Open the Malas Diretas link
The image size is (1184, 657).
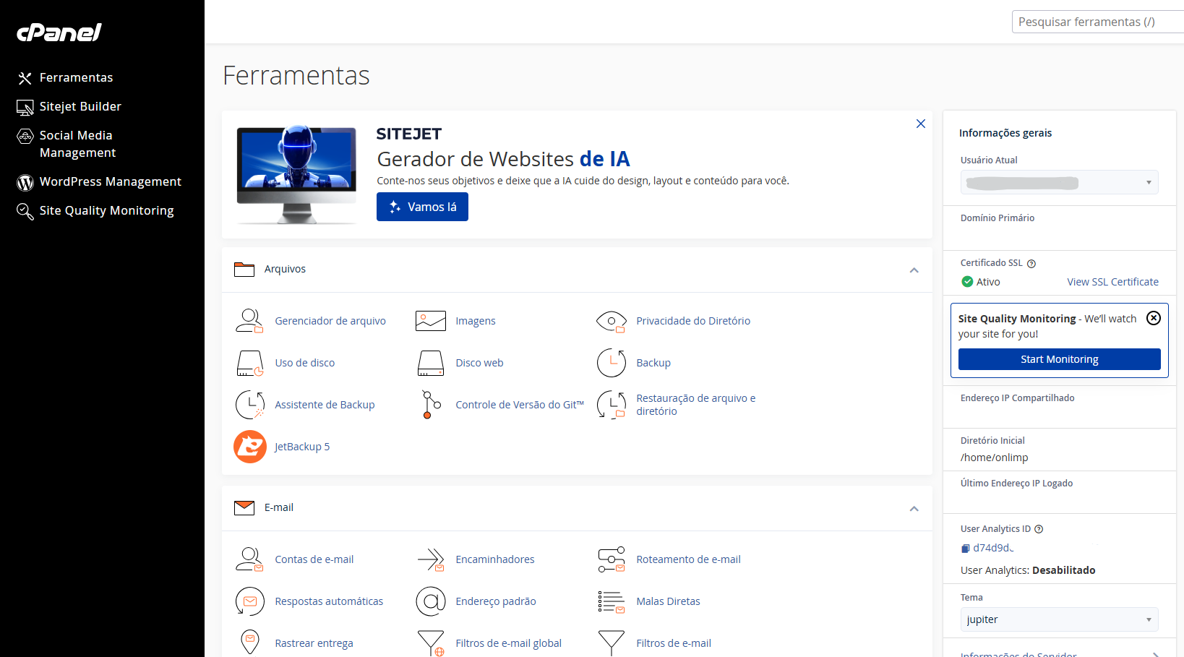668,601
